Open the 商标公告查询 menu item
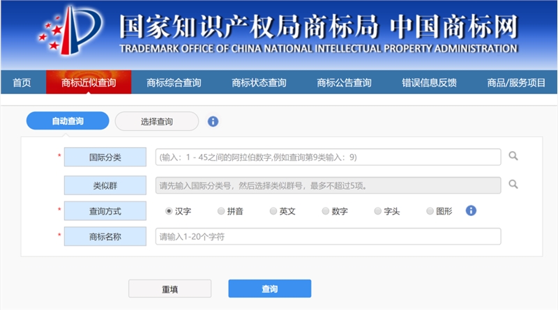Screen dimensions: 558x310 point(344,83)
